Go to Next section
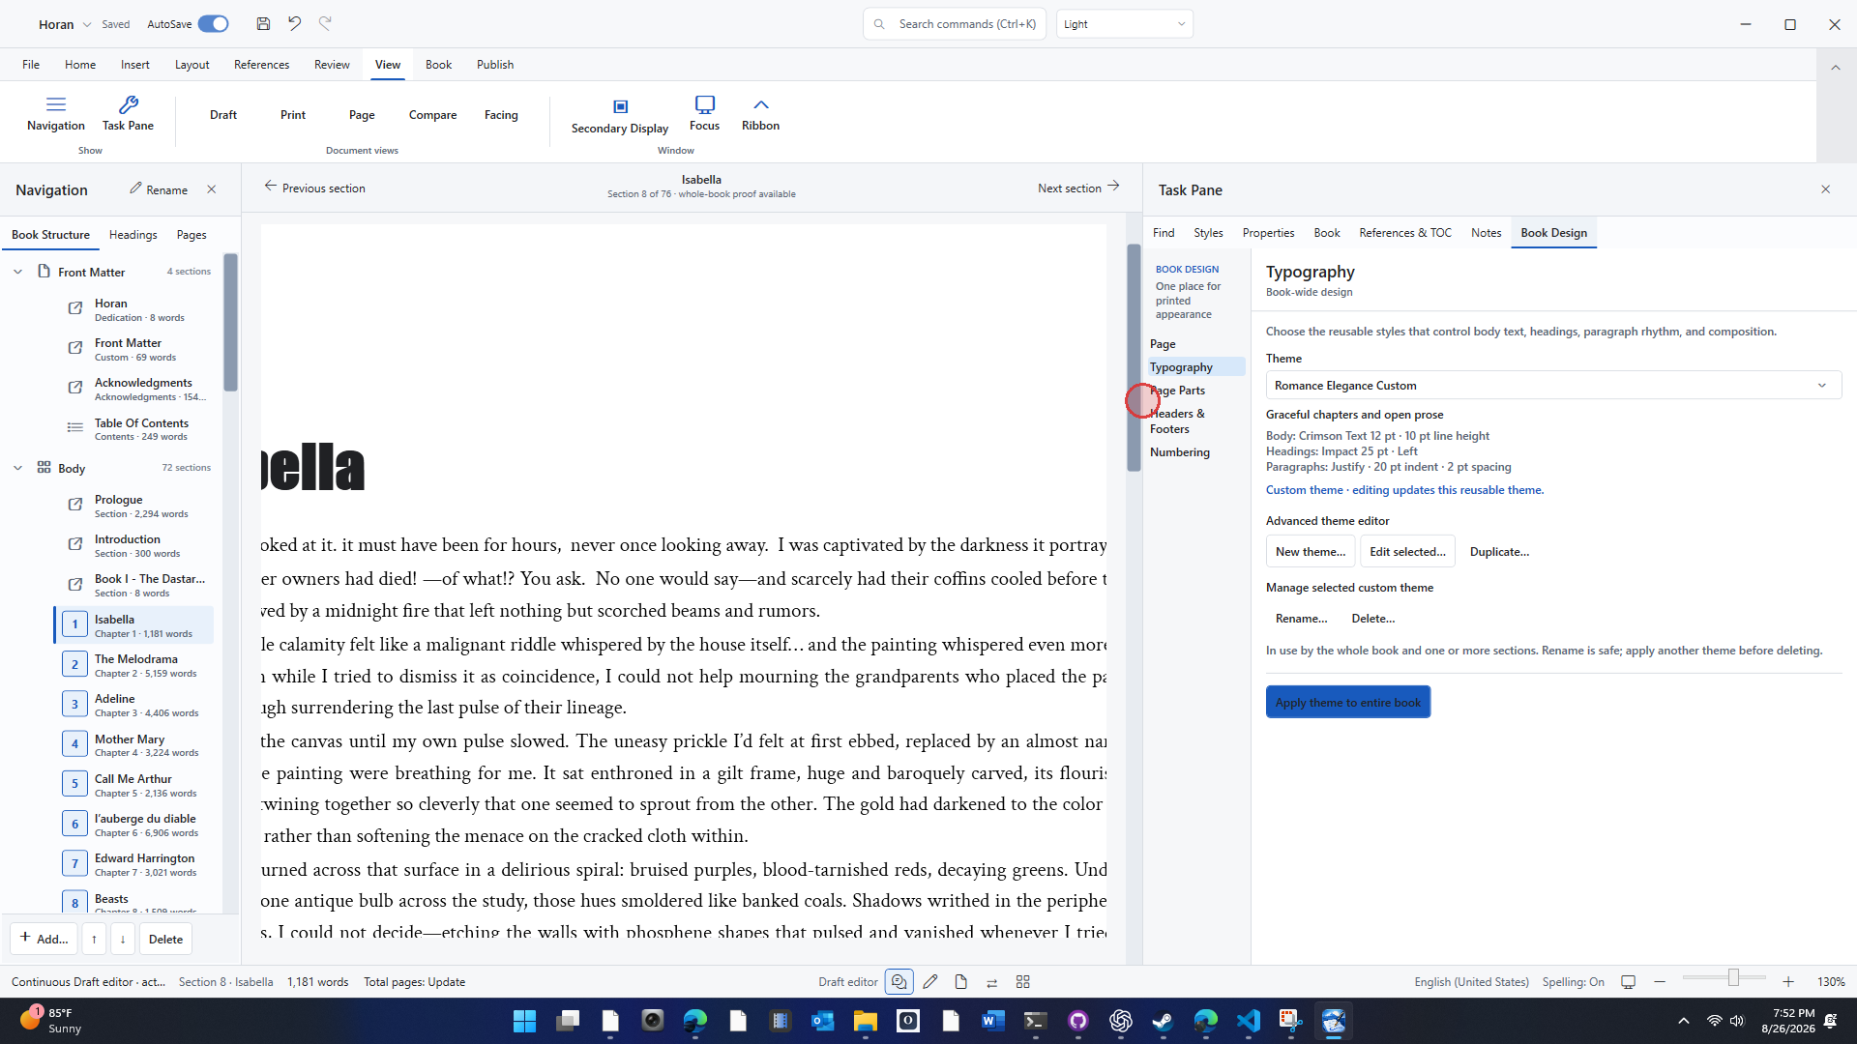The width and height of the screenshot is (1857, 1044). pyautogui.click(x=1078, y=188)
